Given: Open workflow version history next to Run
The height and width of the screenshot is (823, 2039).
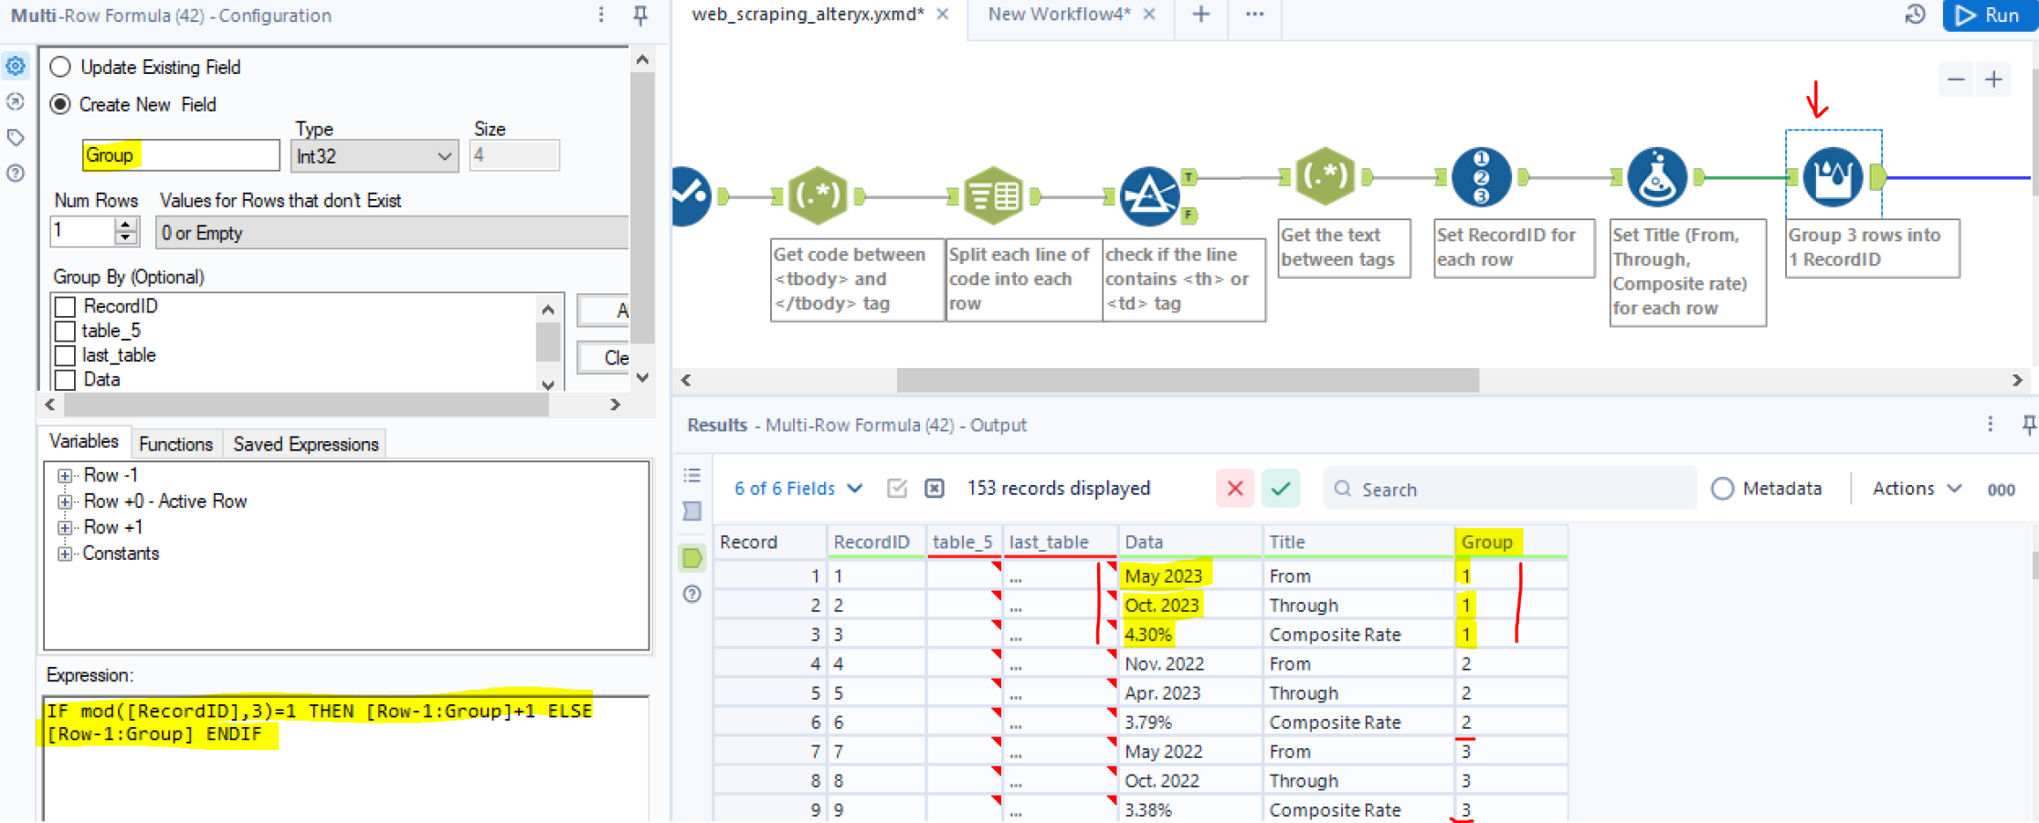Looking at the screenshot, I should pos(1915,15).
